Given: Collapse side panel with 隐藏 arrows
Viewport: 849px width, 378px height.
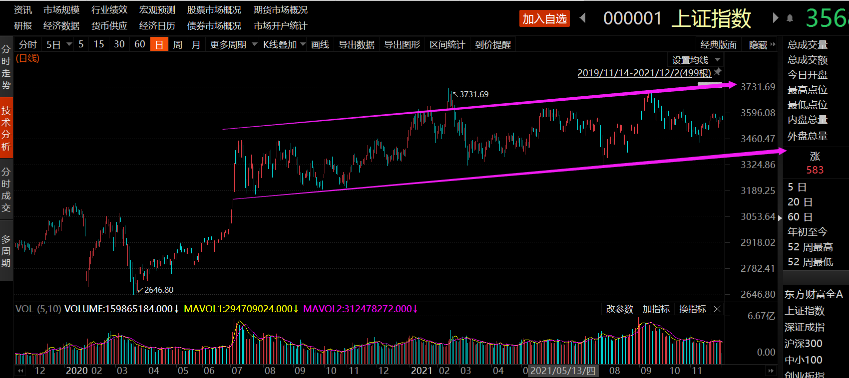Looking at the screenshot, I should (x=762, y=45).
